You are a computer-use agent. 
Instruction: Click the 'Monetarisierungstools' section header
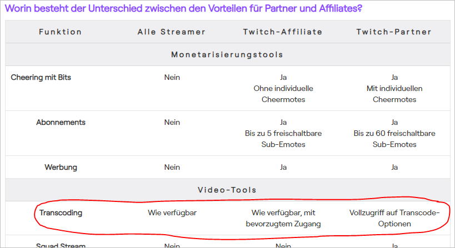pos(227,54)
